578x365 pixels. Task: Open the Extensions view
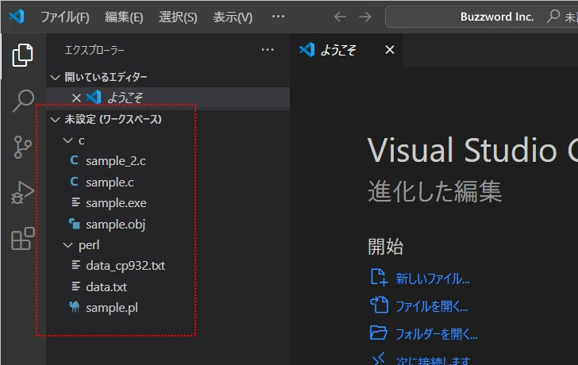[23, 239]
